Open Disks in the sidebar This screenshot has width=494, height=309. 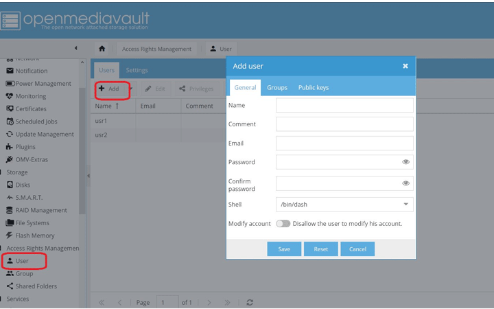(x=19, y=185)
